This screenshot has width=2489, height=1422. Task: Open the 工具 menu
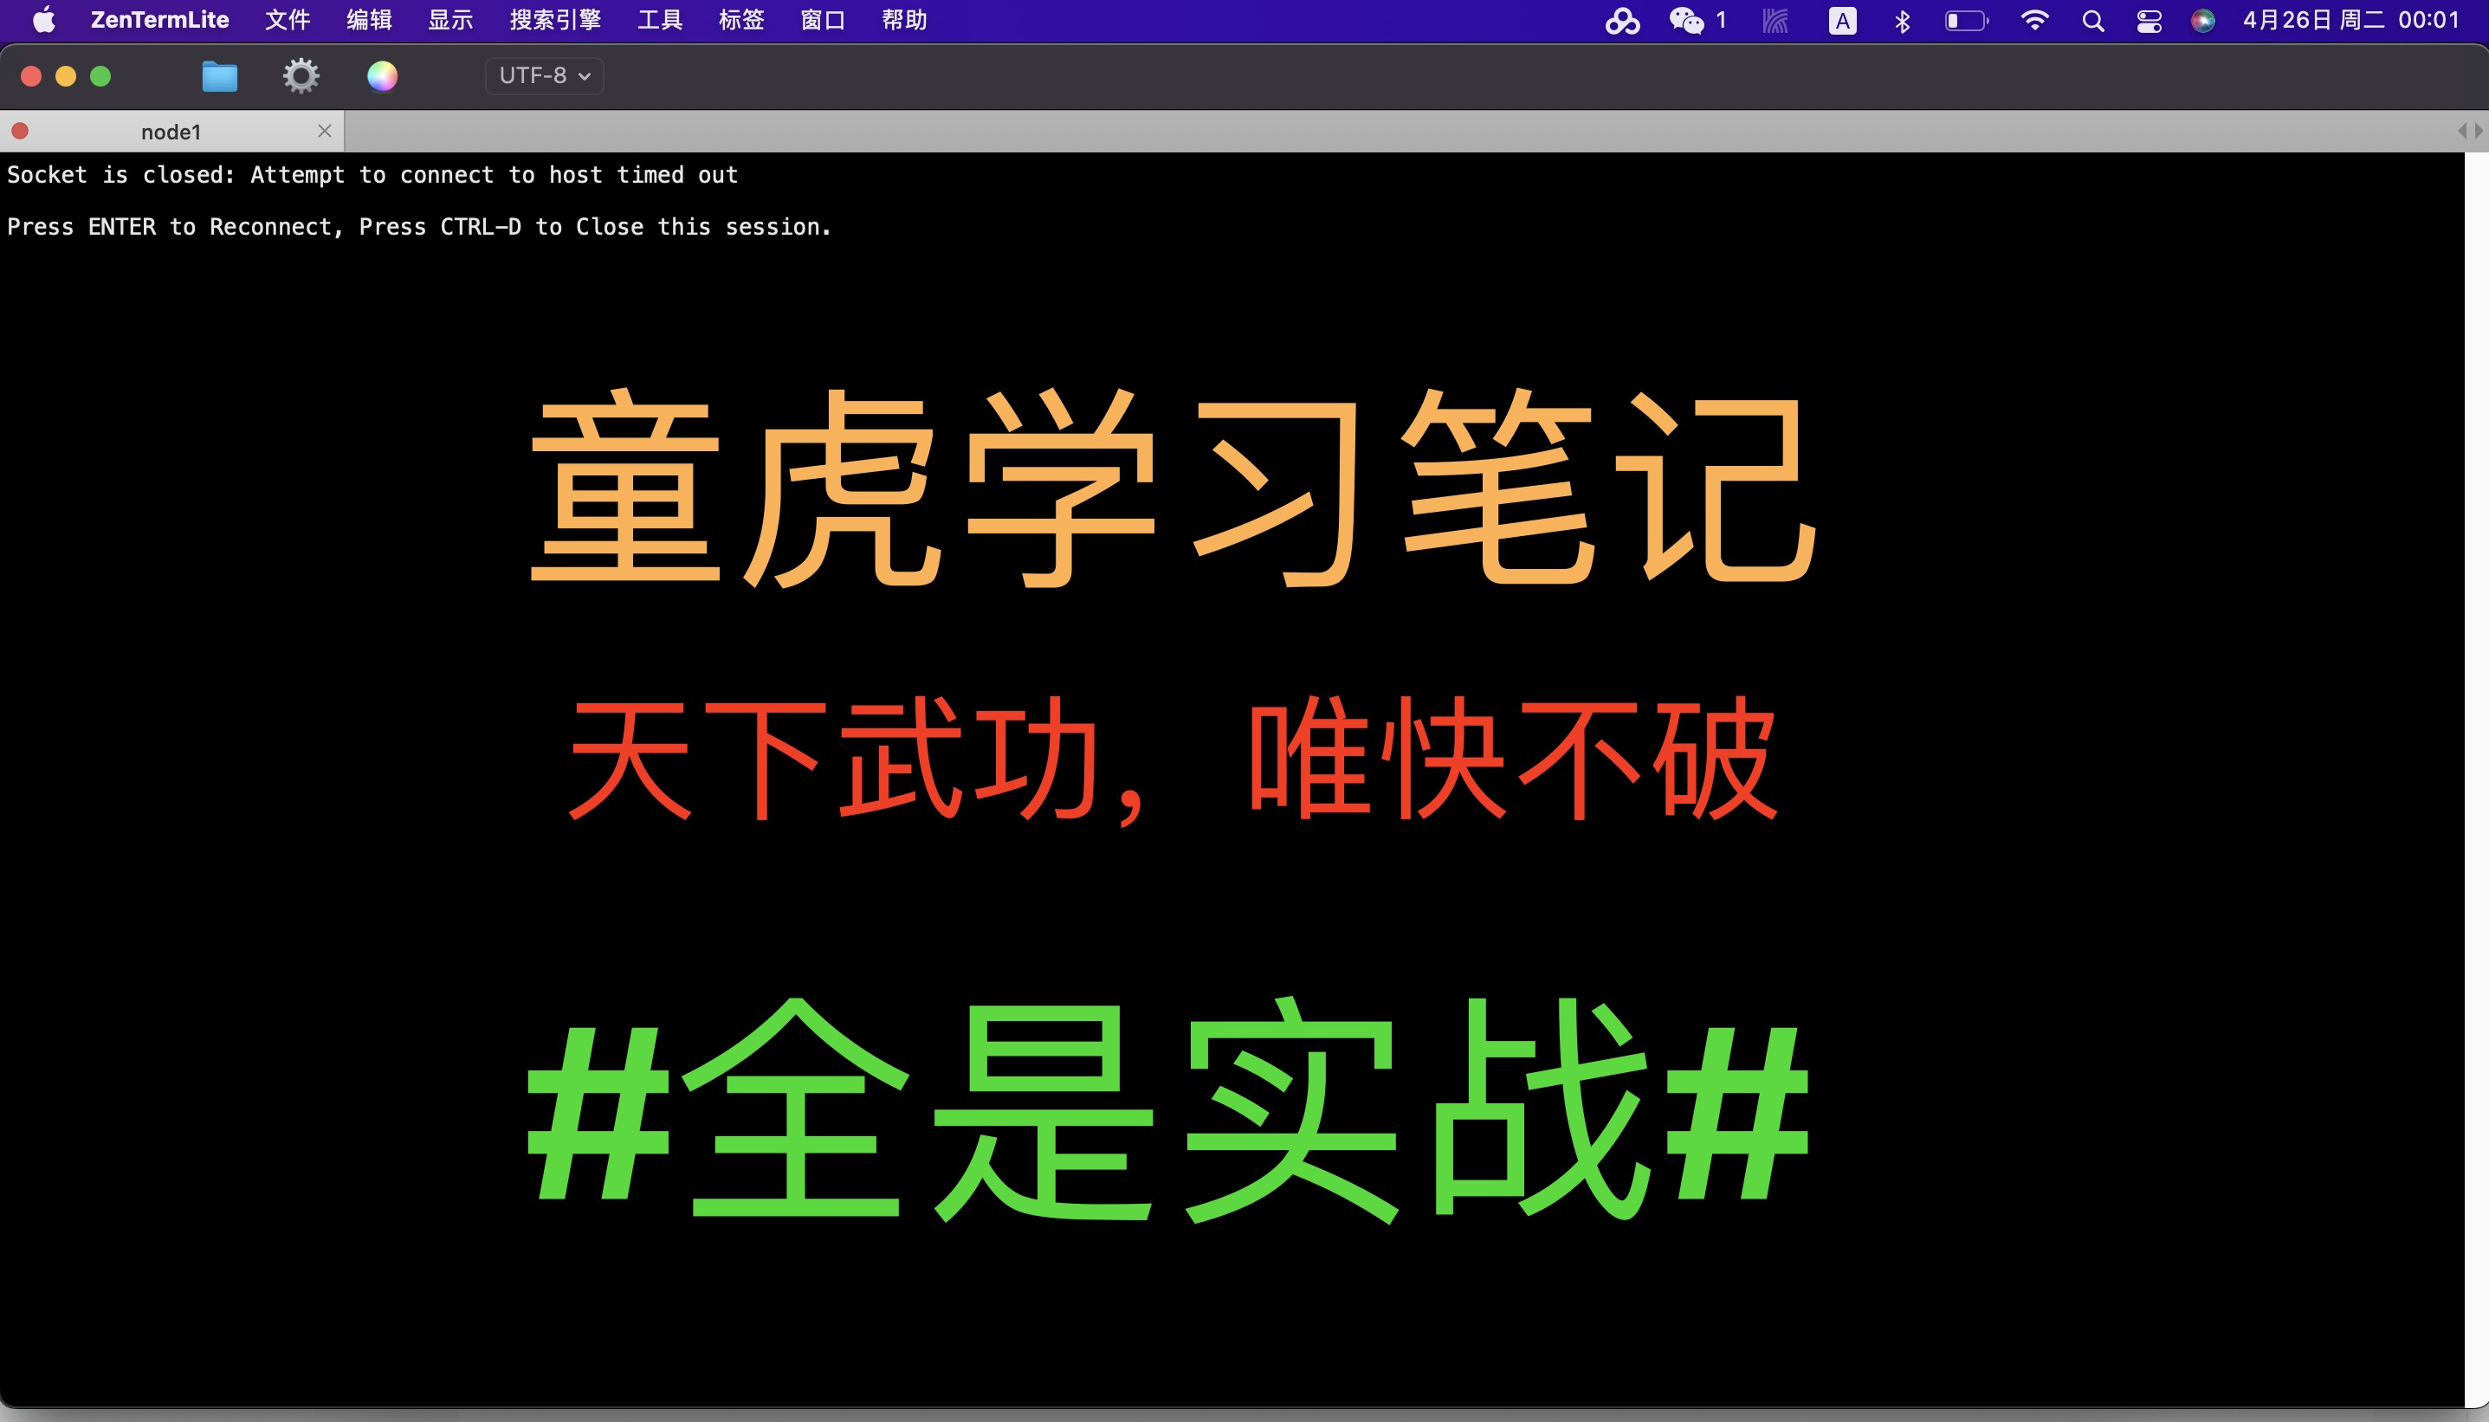659,20
